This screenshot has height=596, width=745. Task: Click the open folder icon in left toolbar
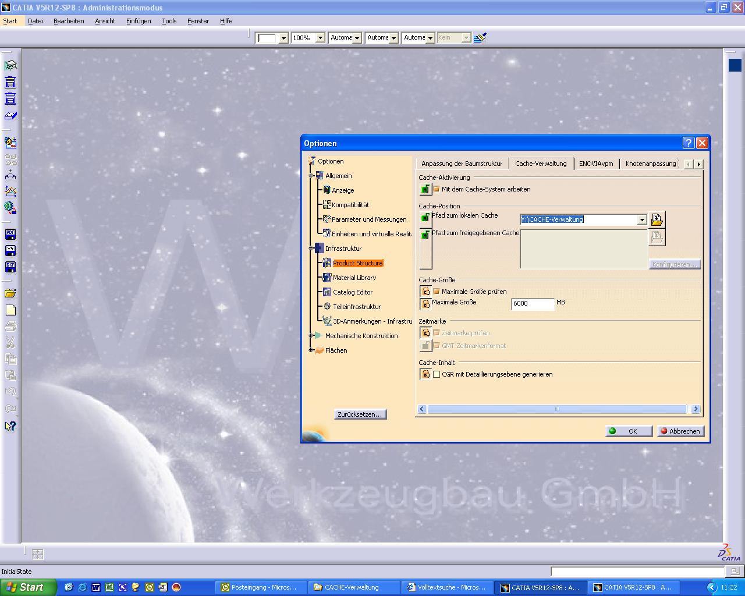click(10, 293)
